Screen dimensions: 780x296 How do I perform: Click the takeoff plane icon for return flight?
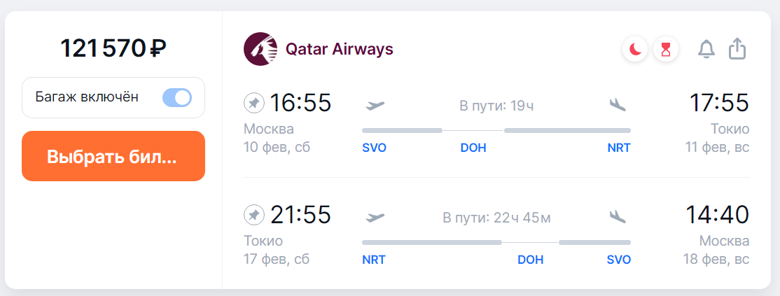click(x=375, y=217)
